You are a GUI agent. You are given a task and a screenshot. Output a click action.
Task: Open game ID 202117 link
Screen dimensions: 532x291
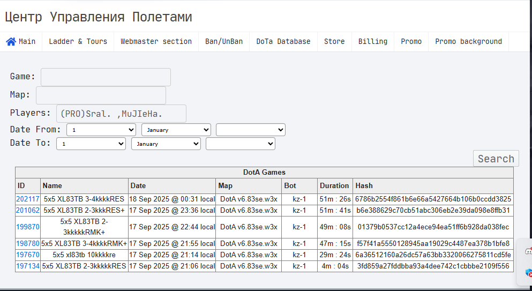(28, 199)
